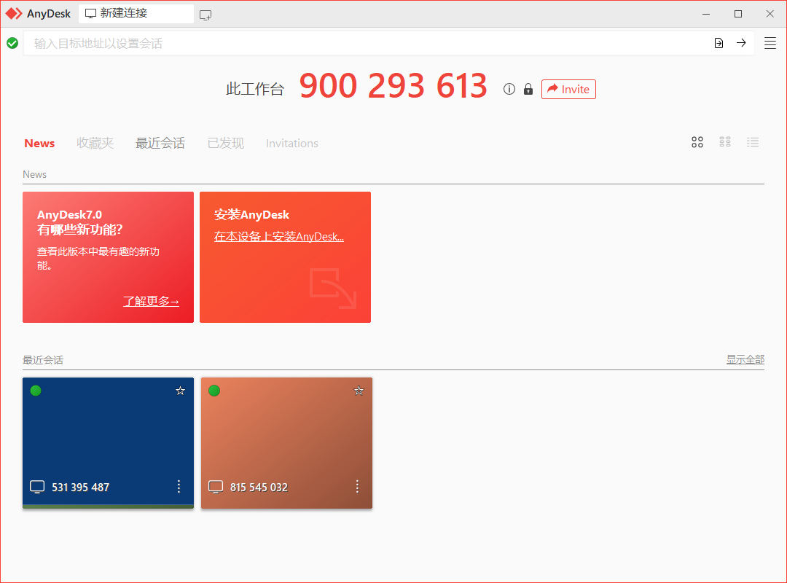Screen dimensions: 787x583
Task: Click the connect arrow icon
Action: pos(742,43)
